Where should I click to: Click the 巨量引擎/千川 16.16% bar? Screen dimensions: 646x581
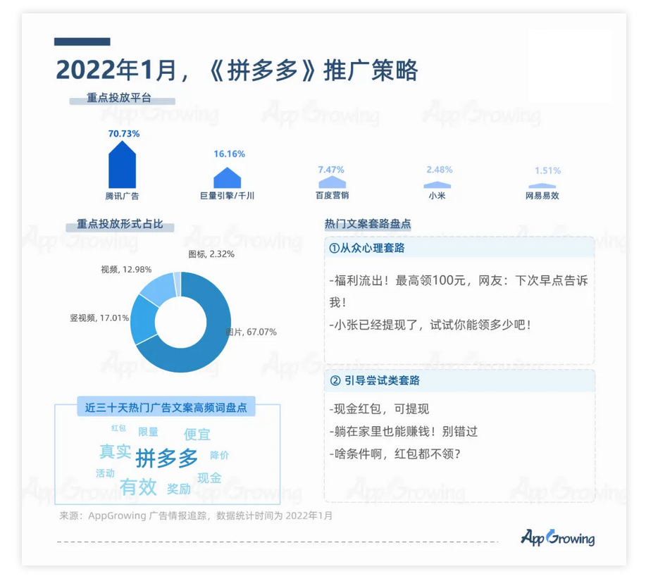227,179
